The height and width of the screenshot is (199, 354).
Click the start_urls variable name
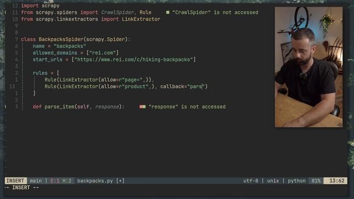click(48, 60)
